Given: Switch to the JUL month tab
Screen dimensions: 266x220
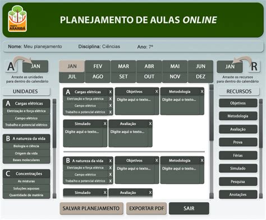Looking at the screenshot, I should coord(72,77).
